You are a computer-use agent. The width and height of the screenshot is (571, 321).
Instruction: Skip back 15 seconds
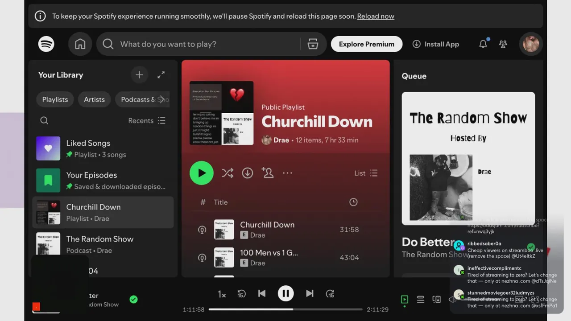point(241,294)
